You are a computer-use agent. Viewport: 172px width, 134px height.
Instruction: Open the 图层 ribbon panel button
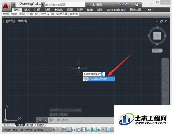(x=22, y=14)
